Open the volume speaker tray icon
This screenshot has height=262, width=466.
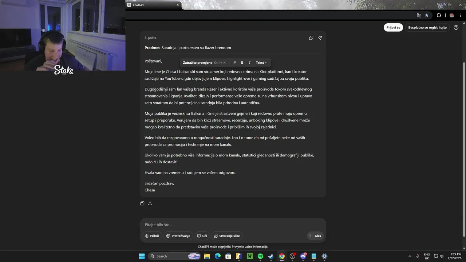(x=442, y=256)
